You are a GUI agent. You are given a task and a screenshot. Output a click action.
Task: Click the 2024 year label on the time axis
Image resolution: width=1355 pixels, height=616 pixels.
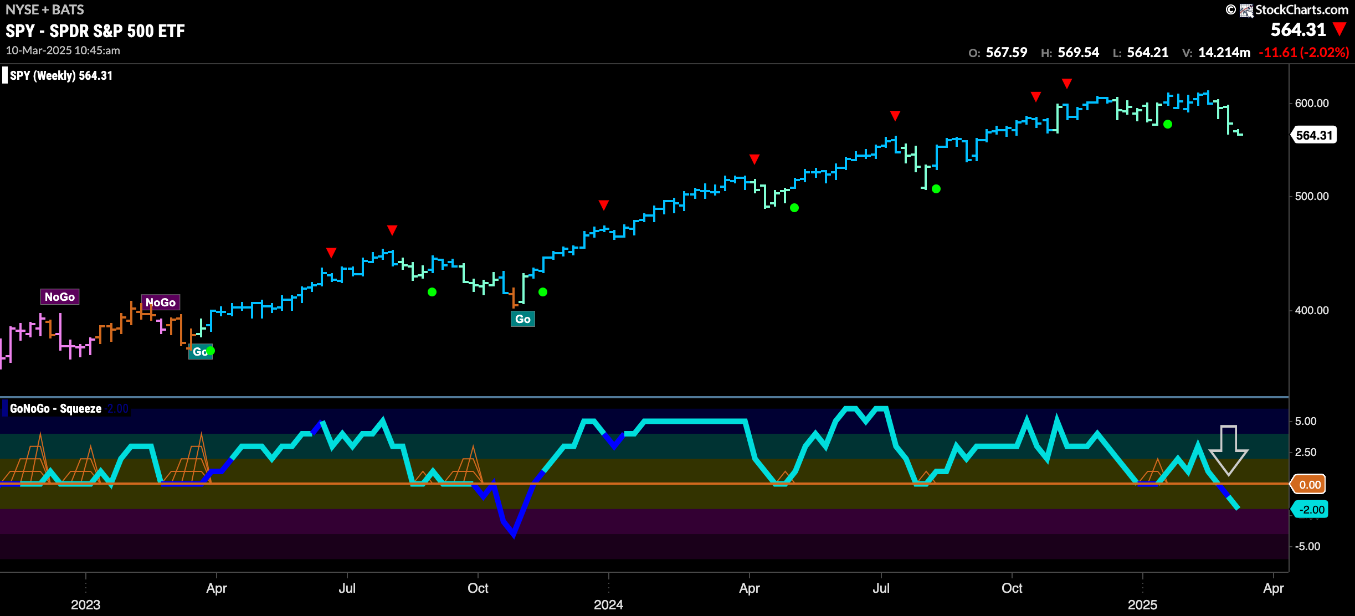point(608,604)
